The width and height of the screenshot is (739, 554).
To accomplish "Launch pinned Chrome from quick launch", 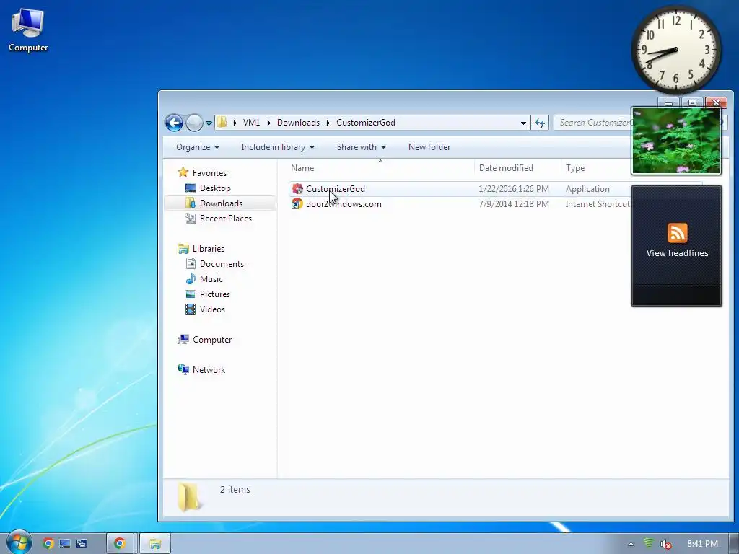I will click(48, 544).
